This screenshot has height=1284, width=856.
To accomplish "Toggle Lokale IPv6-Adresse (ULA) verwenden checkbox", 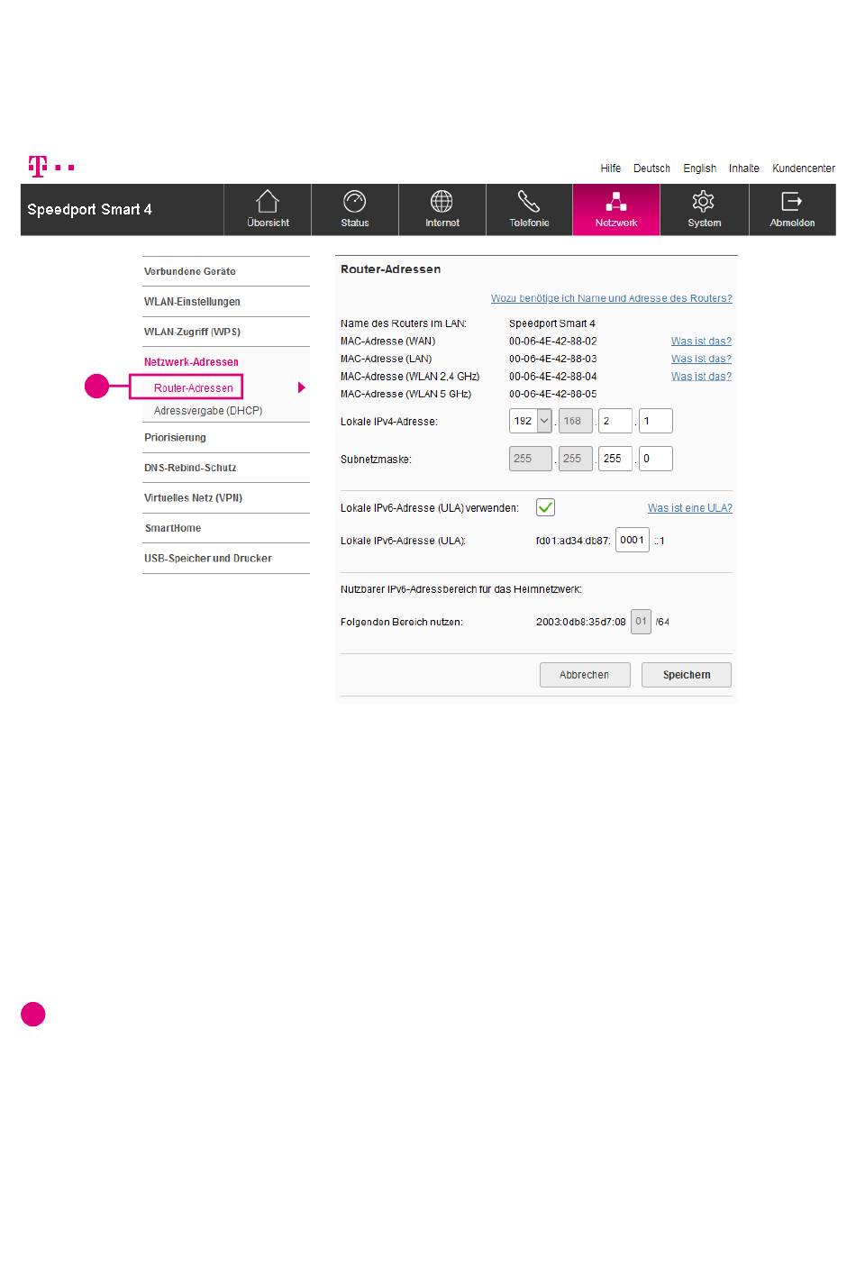I will (545, 507).
